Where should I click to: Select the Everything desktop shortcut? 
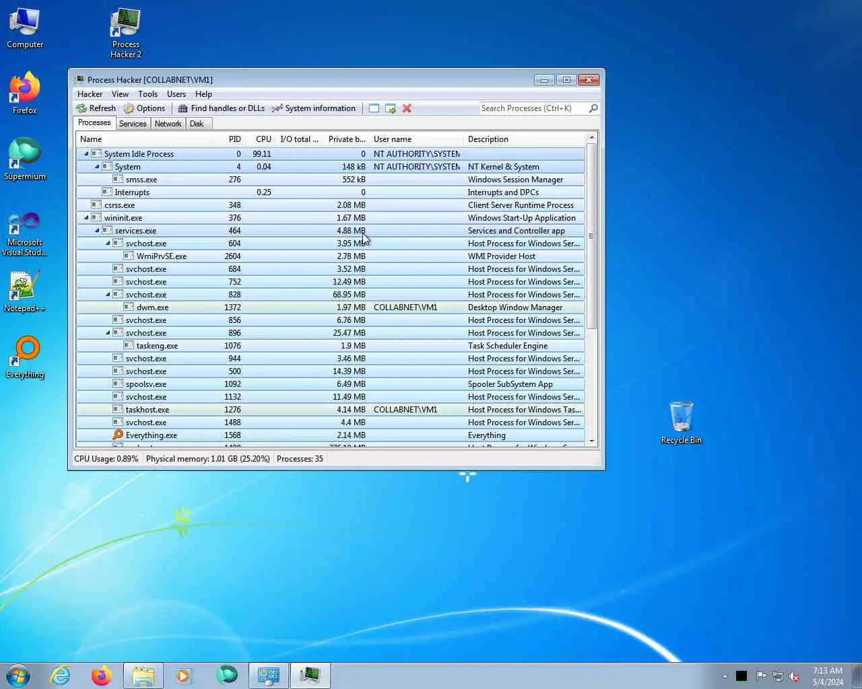point(25,357)
